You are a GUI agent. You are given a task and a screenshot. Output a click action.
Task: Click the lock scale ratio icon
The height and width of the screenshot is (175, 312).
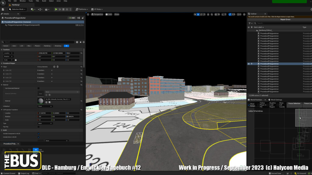[x=16, y=60]
